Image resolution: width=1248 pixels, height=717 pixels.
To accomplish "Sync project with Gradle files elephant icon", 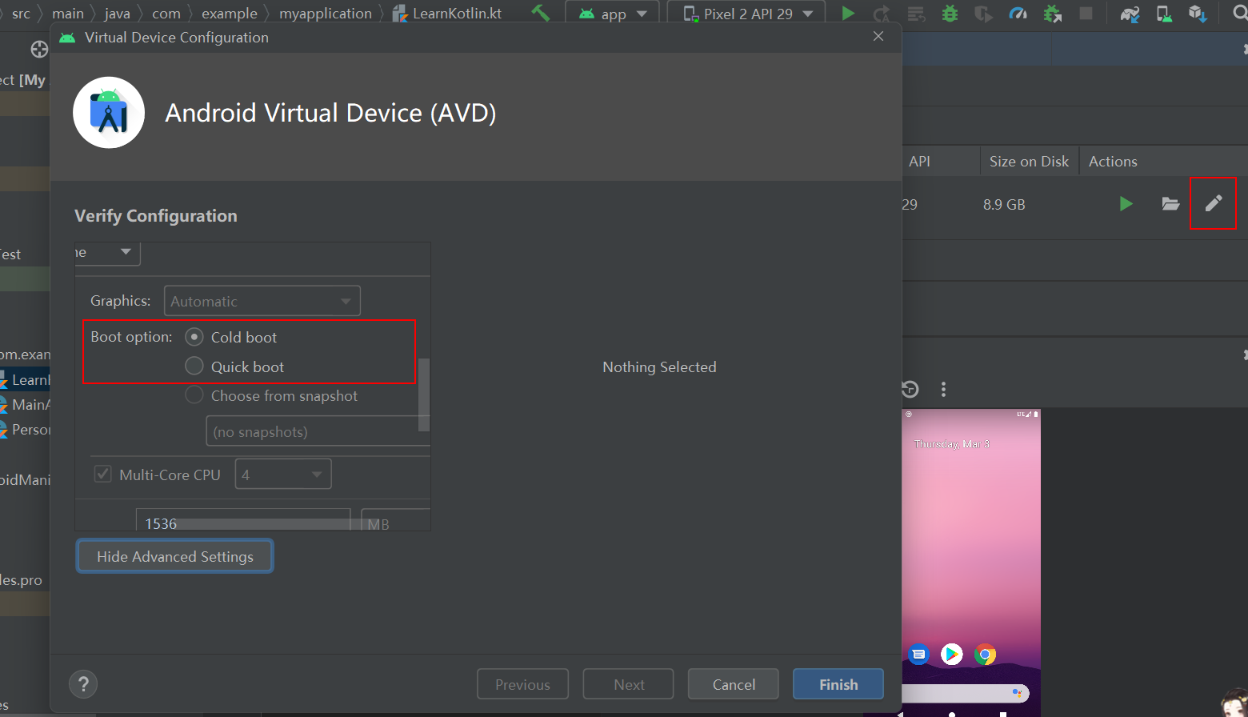I will [x=1130, y=13].
